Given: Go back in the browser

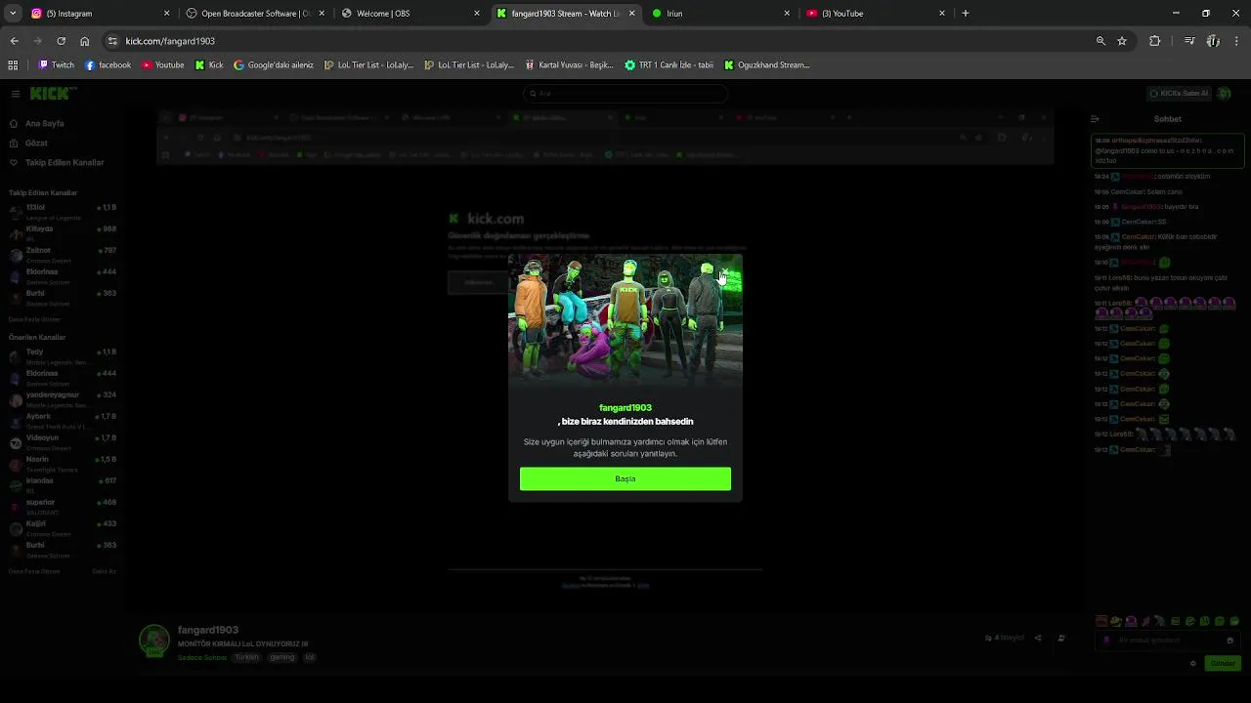Looking at the screenshot, I should (x=15, y=41).
